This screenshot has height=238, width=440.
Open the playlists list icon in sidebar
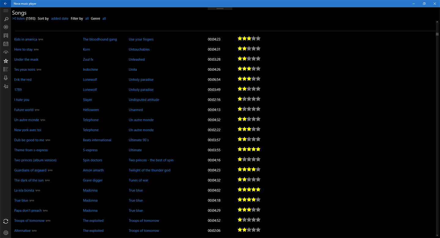coord(5,69)
